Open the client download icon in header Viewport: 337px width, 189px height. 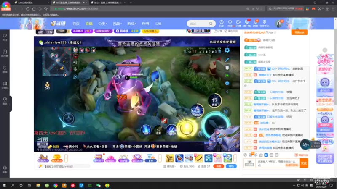click(x=247, y=23)
